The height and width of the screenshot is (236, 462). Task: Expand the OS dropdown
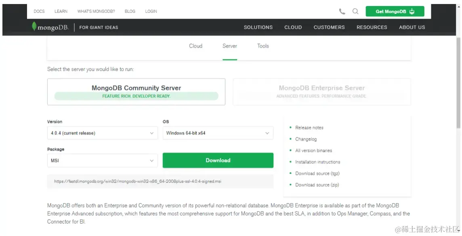tap(218, 133)
